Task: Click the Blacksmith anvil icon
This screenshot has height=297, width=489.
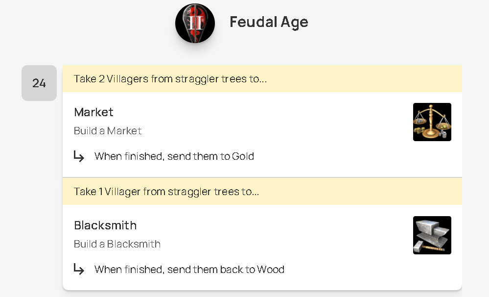Action: [432, 235]
